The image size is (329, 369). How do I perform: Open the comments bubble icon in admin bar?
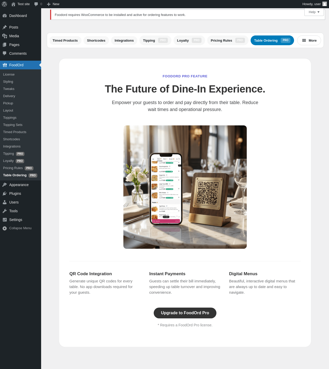point(36,4)
